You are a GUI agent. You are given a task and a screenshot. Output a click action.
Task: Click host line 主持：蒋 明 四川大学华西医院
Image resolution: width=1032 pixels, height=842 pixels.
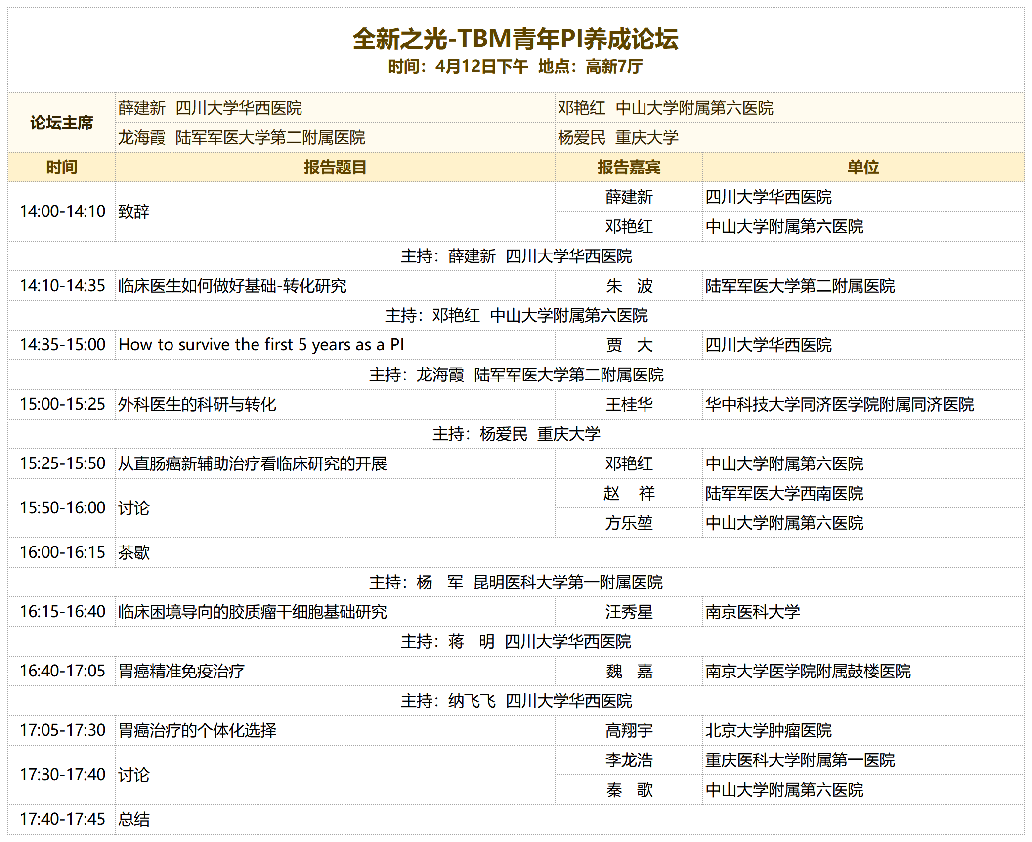pyautogui.click(x=516, y=641)
